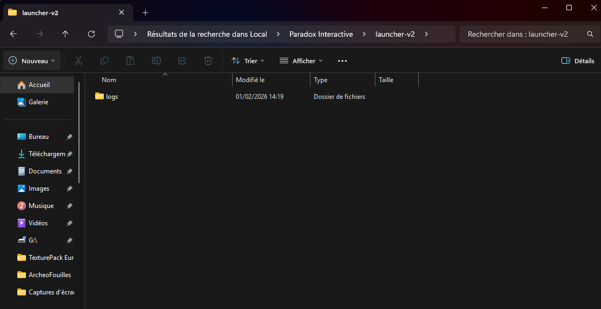The height and width of the screenshot is (309, 601).
Task: Click the Share icon in toolbar
Action: click(182, 61)
